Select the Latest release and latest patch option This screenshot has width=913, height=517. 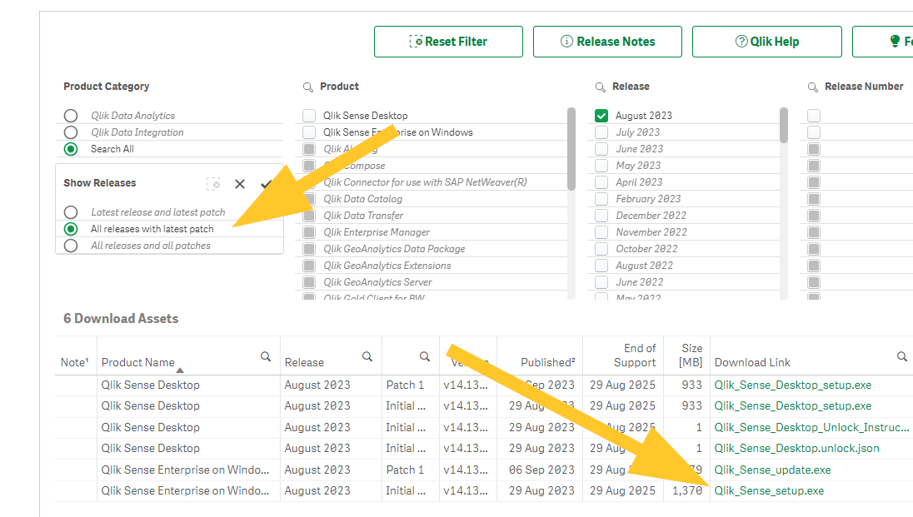(x=70, y=211)
